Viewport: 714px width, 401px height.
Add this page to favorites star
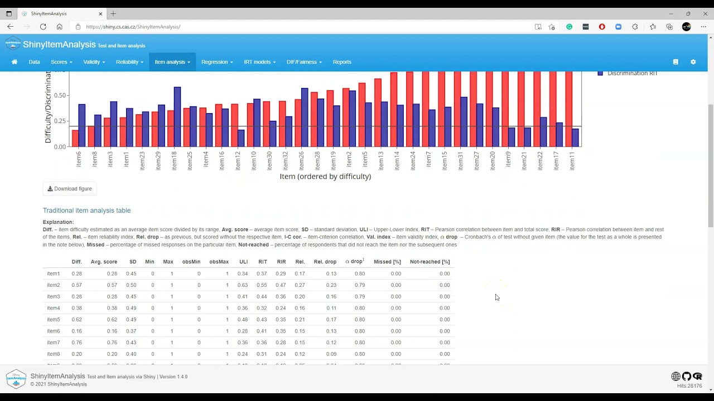point(552,27)
